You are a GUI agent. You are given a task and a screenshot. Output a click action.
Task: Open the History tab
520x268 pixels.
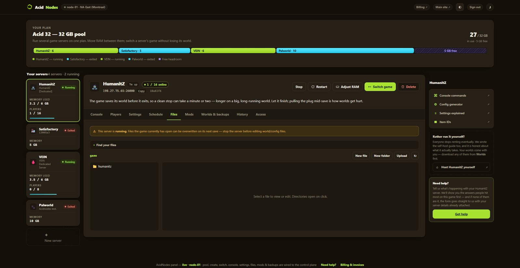coord(242,114)
